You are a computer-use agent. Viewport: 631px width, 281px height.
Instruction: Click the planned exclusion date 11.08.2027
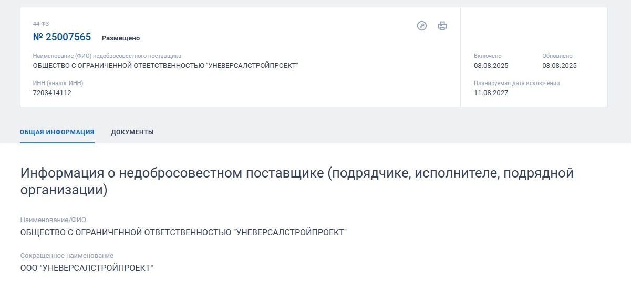(x=491, y=93)
